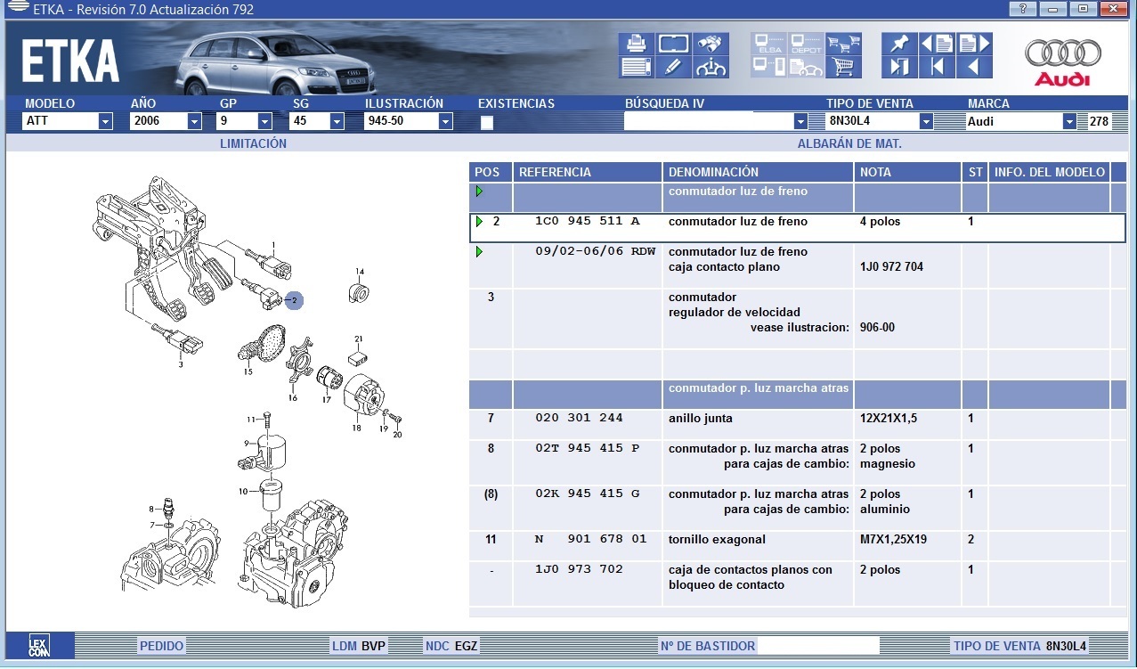Open vehicle info car icon

pyautogui.click(x=711, y=67)
